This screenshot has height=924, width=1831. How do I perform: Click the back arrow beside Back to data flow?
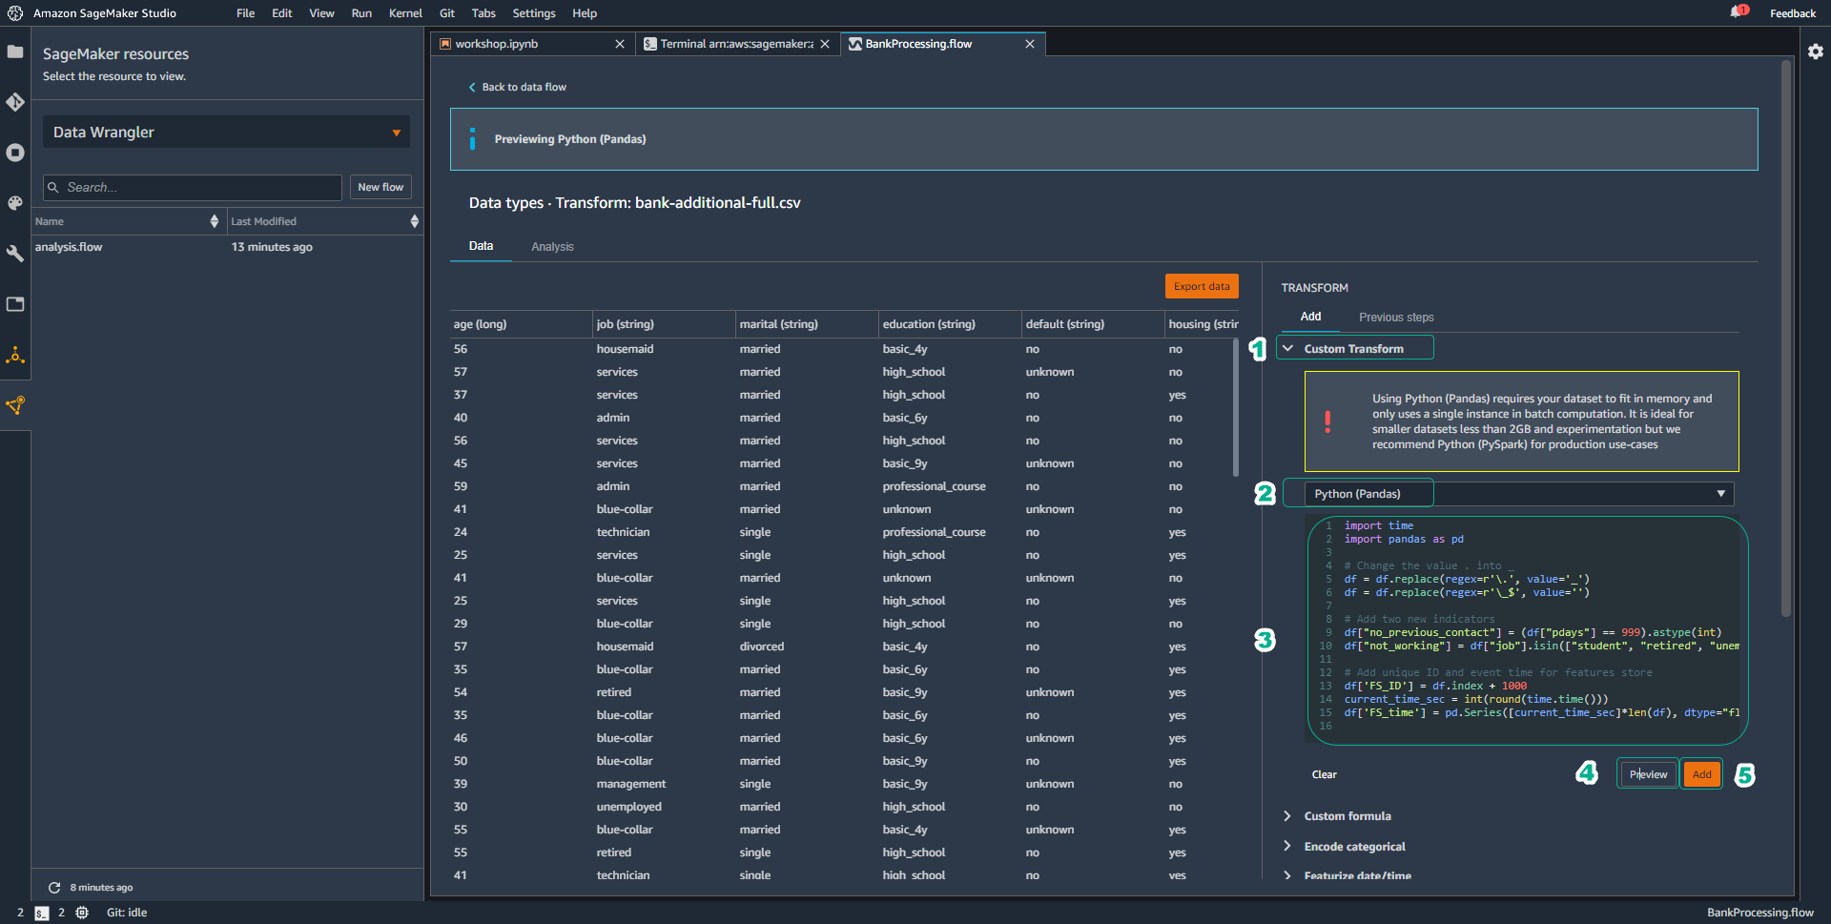coord(472,87)
